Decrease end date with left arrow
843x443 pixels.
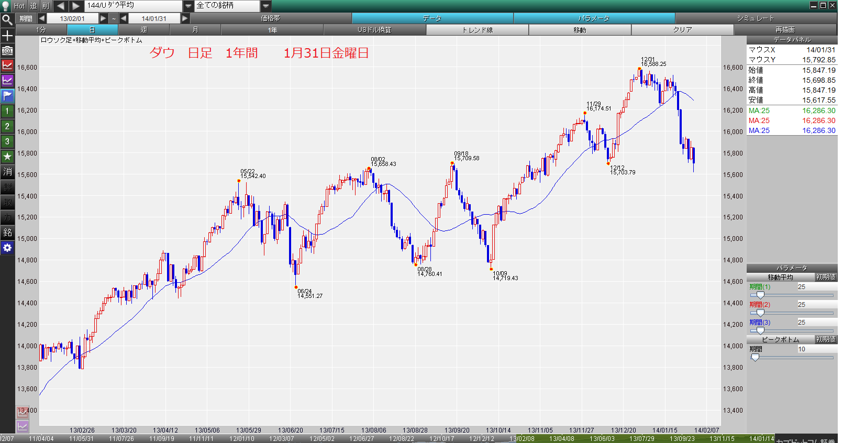124,18
